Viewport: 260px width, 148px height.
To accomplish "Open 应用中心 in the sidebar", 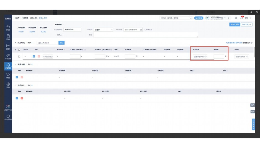I will (x=8, y=108).
